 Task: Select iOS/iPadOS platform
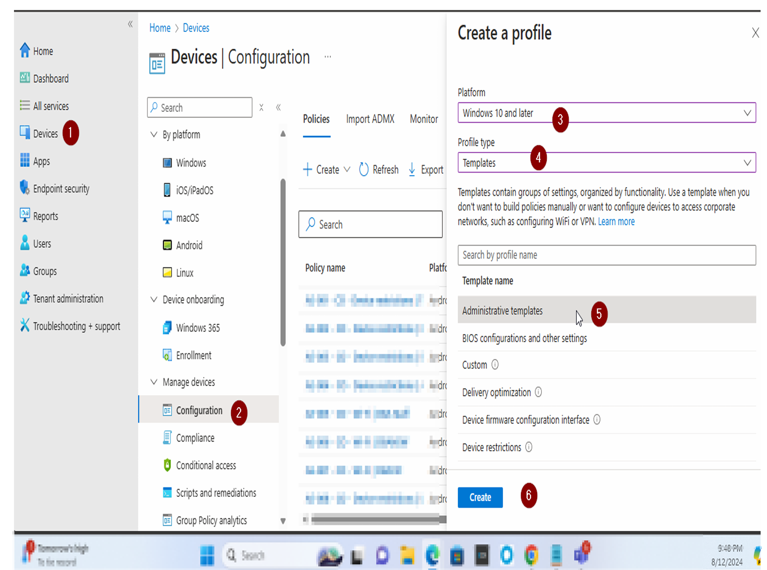[x=188, y=190]
